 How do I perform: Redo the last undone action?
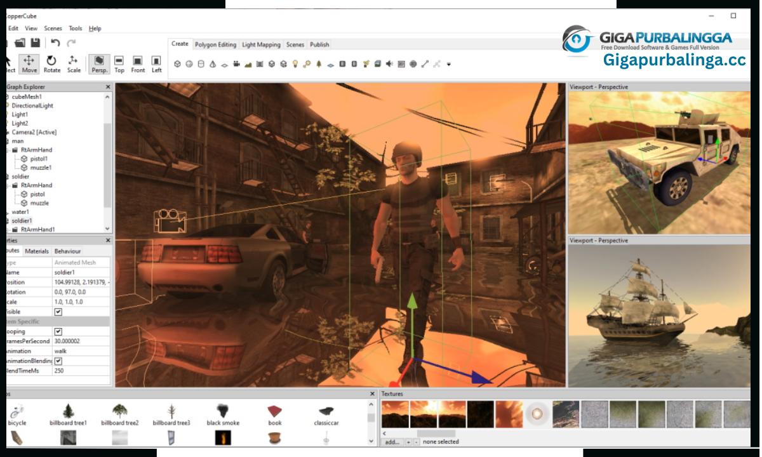pyautogui.click(x=71, y=43)
